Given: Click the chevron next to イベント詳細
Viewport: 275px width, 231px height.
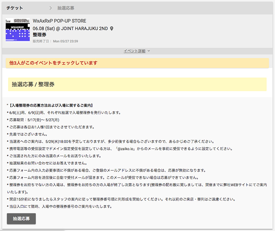Looking at the screenshot, I should pyautogui.click(x=149, y=51).
